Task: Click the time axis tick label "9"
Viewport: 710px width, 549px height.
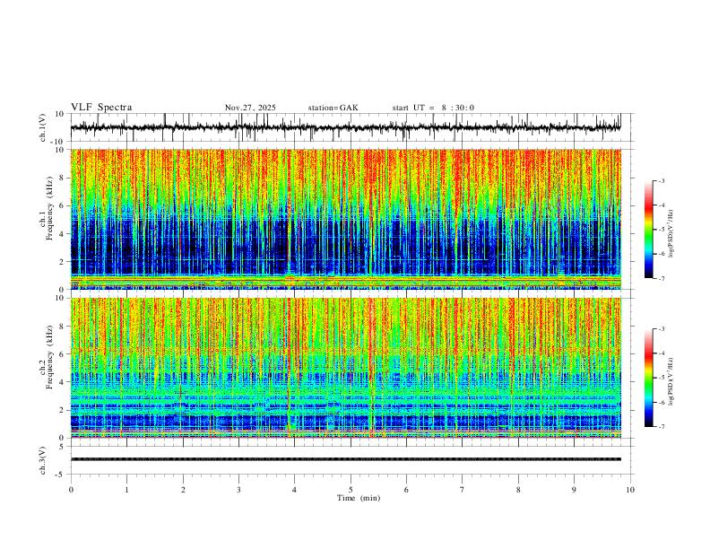Action: click(x=574, y=490)
